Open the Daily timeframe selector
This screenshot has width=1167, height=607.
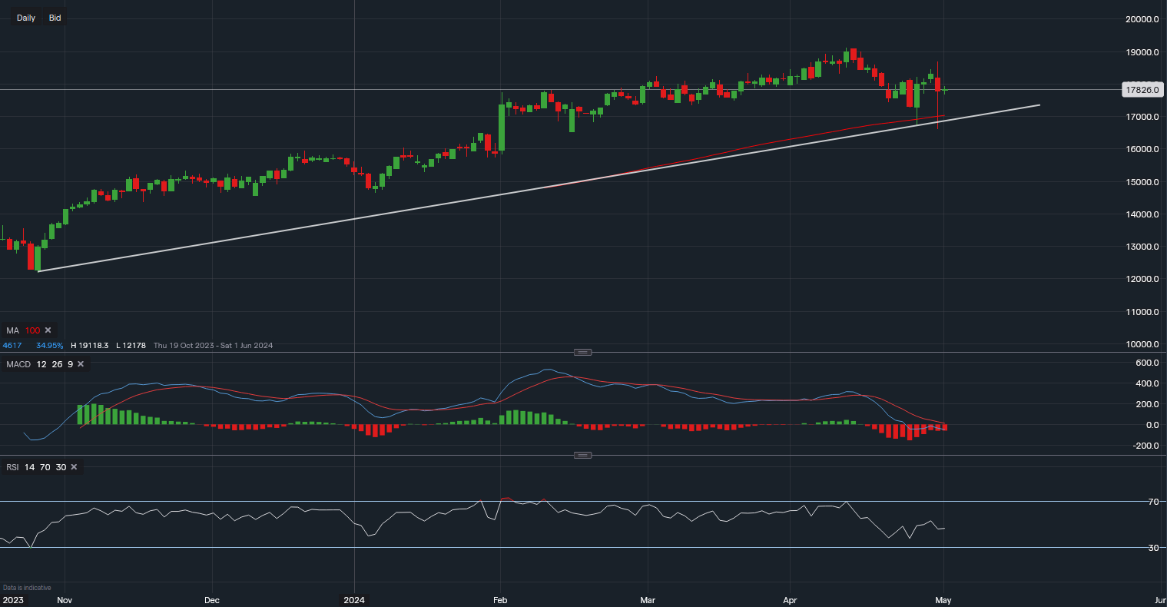tap(25, 17)
